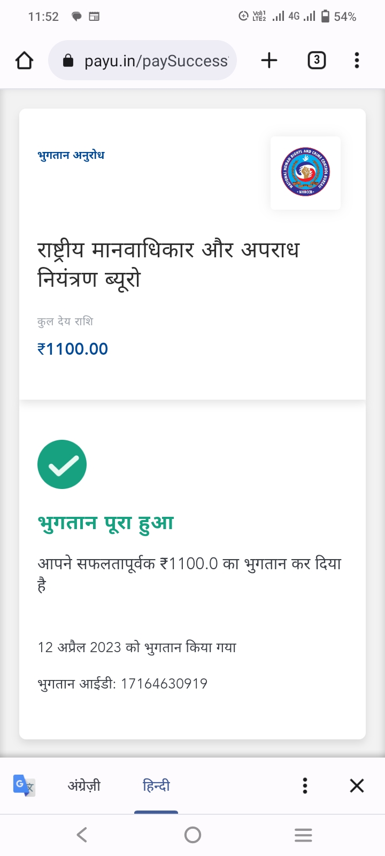Open translate bar options menu

tap(305, 785)
